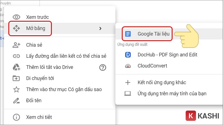Choose Kết nối ứng dụng khác
Screen dimensions: 223x125
point(169,82)
